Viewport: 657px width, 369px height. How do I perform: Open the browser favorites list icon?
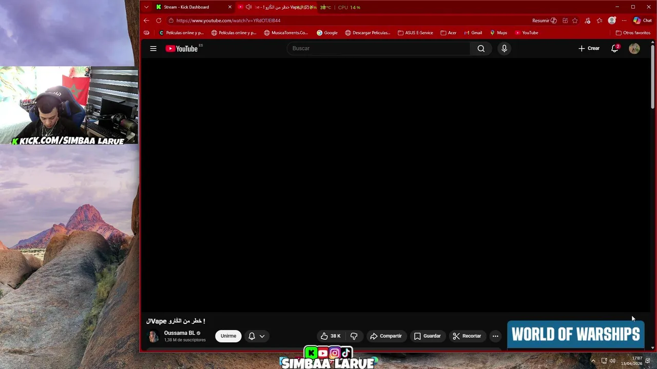click(x=600, y=20)
